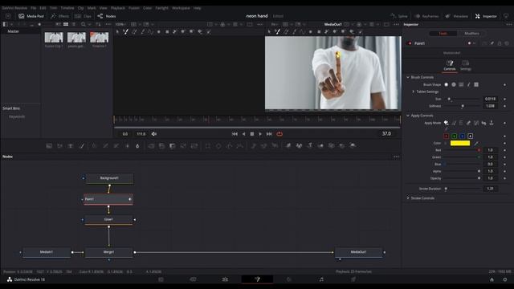This screenshot has width=514, height=289.
Task: Select the MediaOut1 node
Action: pos(359,252)
